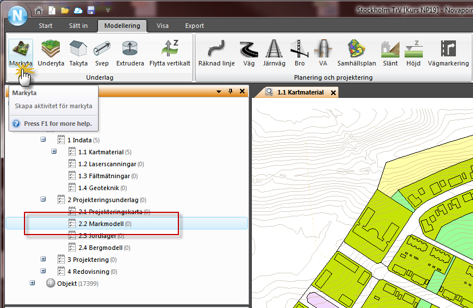Viewport: 473px width, 308px height.
Task: Open the Start ribbon tab
Action: pyautogui.click(x=46, y=26)
